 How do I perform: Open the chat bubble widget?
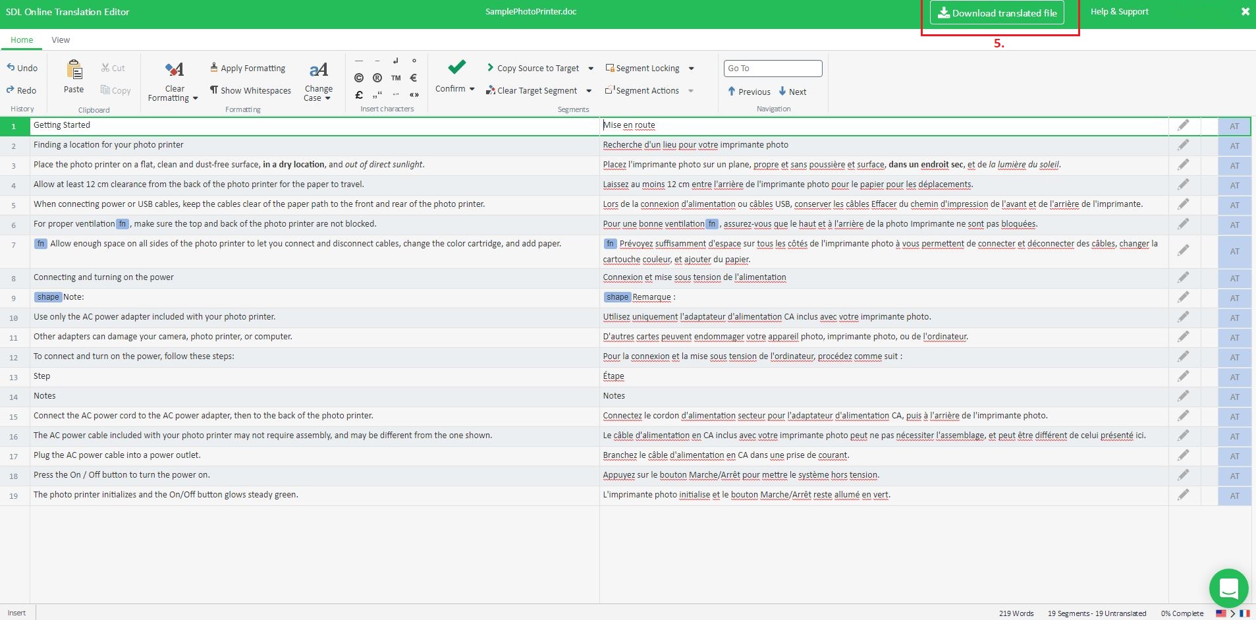tap(1229, 588)
